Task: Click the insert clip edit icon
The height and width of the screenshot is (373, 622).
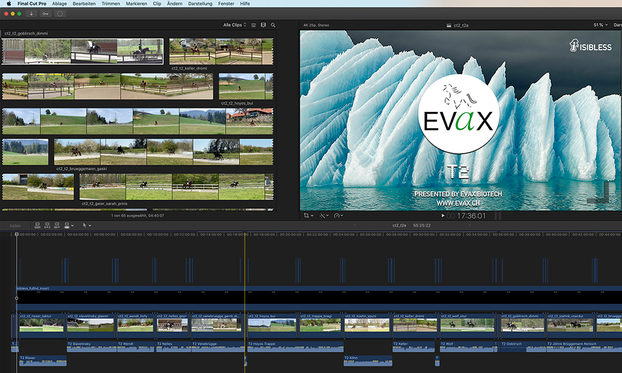Action: pos(47,226)
